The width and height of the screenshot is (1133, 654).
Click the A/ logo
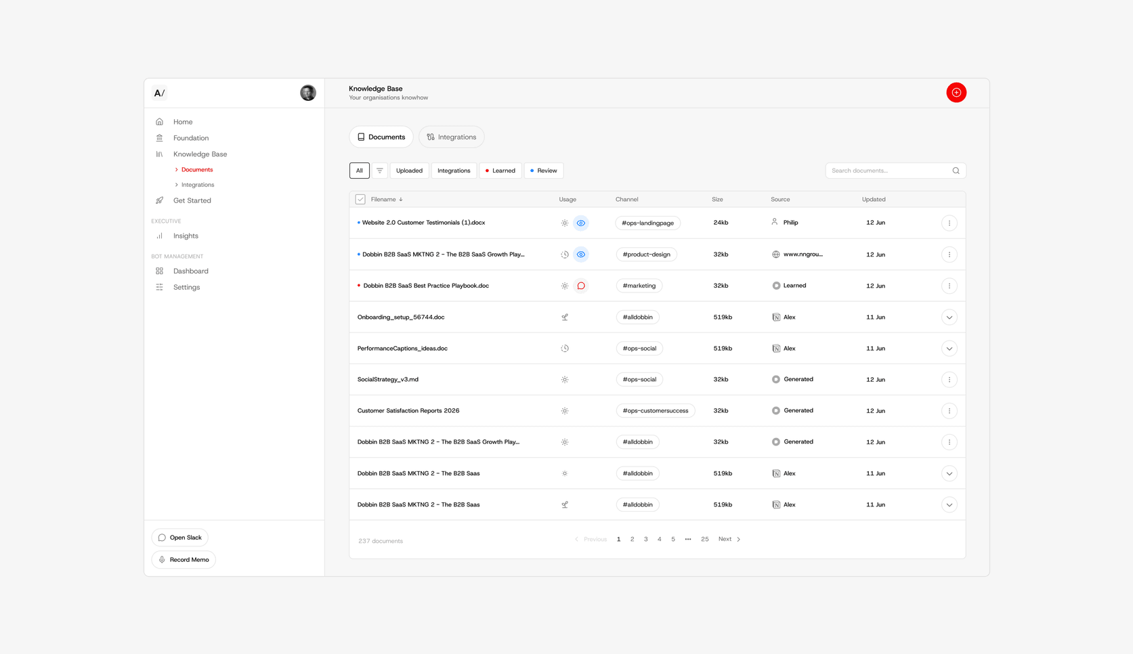(159, 93)
